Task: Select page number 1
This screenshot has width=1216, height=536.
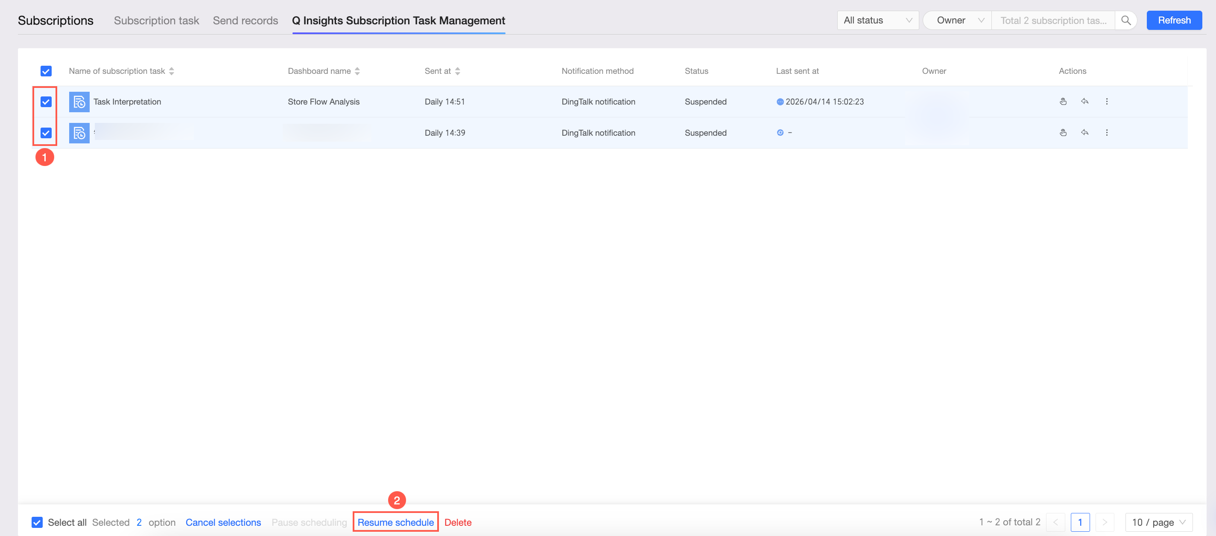Action: (x=1080, y=522)
